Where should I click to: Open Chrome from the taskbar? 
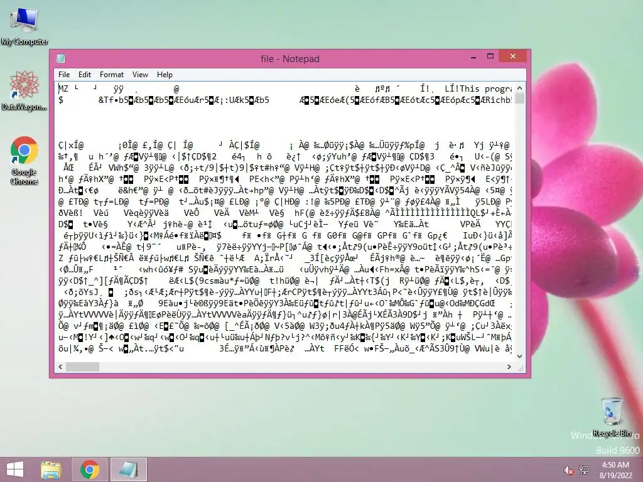[x=90, y=469]
